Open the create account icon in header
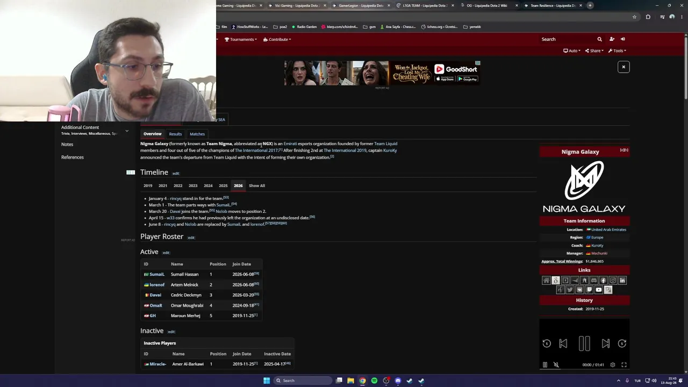Screen dimensions: 688x387 [612, 39]
